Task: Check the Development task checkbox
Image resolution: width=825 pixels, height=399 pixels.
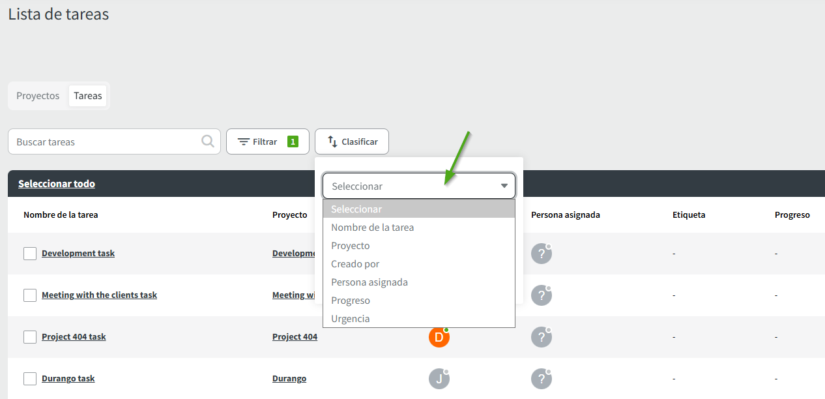Action: pyautogui.click(x=30, y=254)
